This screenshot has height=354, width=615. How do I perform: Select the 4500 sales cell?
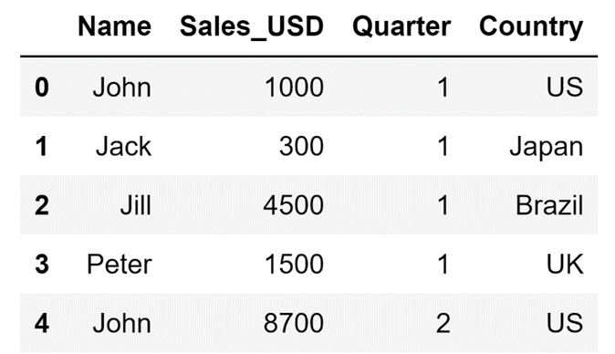(294, 205)
